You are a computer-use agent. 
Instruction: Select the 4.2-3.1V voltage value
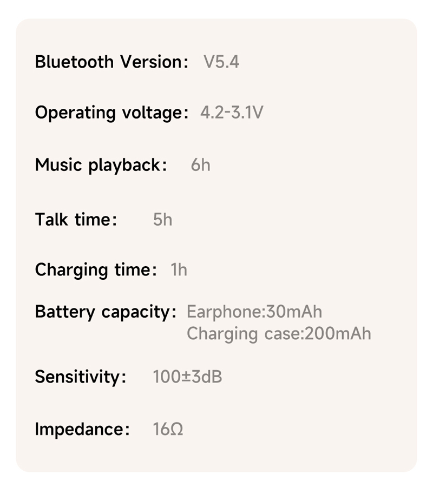tap(232, 113)
